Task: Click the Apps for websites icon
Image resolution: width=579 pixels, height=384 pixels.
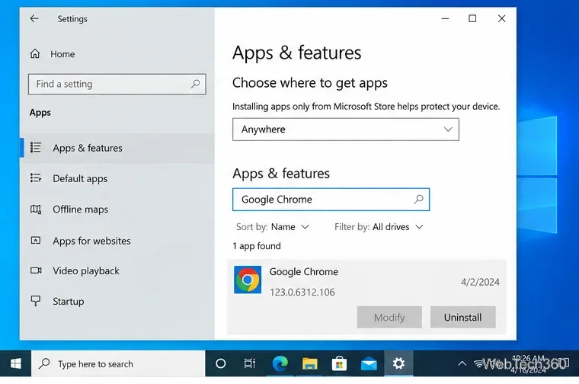Action: pos(36,240)
